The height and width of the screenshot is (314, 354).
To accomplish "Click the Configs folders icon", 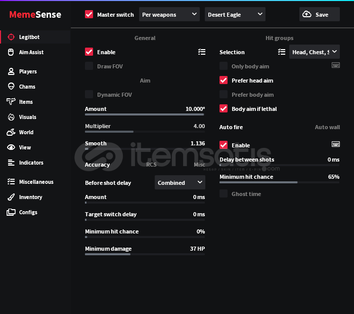I will tap(11, 212).
